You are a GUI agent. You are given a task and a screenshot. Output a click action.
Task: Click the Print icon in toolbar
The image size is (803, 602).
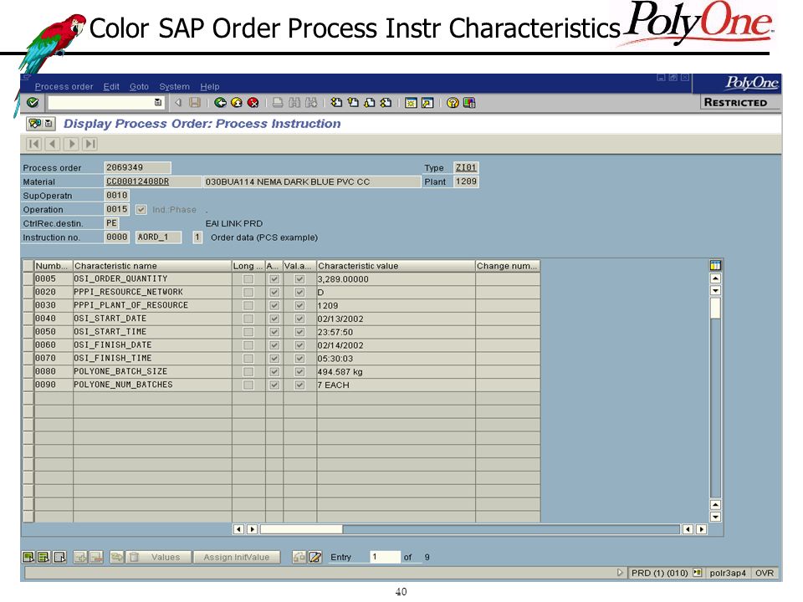coord(278,103)
